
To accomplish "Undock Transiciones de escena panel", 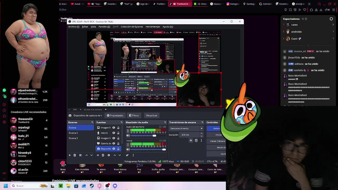I will 202,122.
